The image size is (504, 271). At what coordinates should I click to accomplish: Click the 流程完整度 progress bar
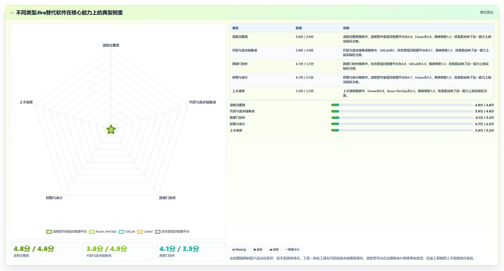402,105
